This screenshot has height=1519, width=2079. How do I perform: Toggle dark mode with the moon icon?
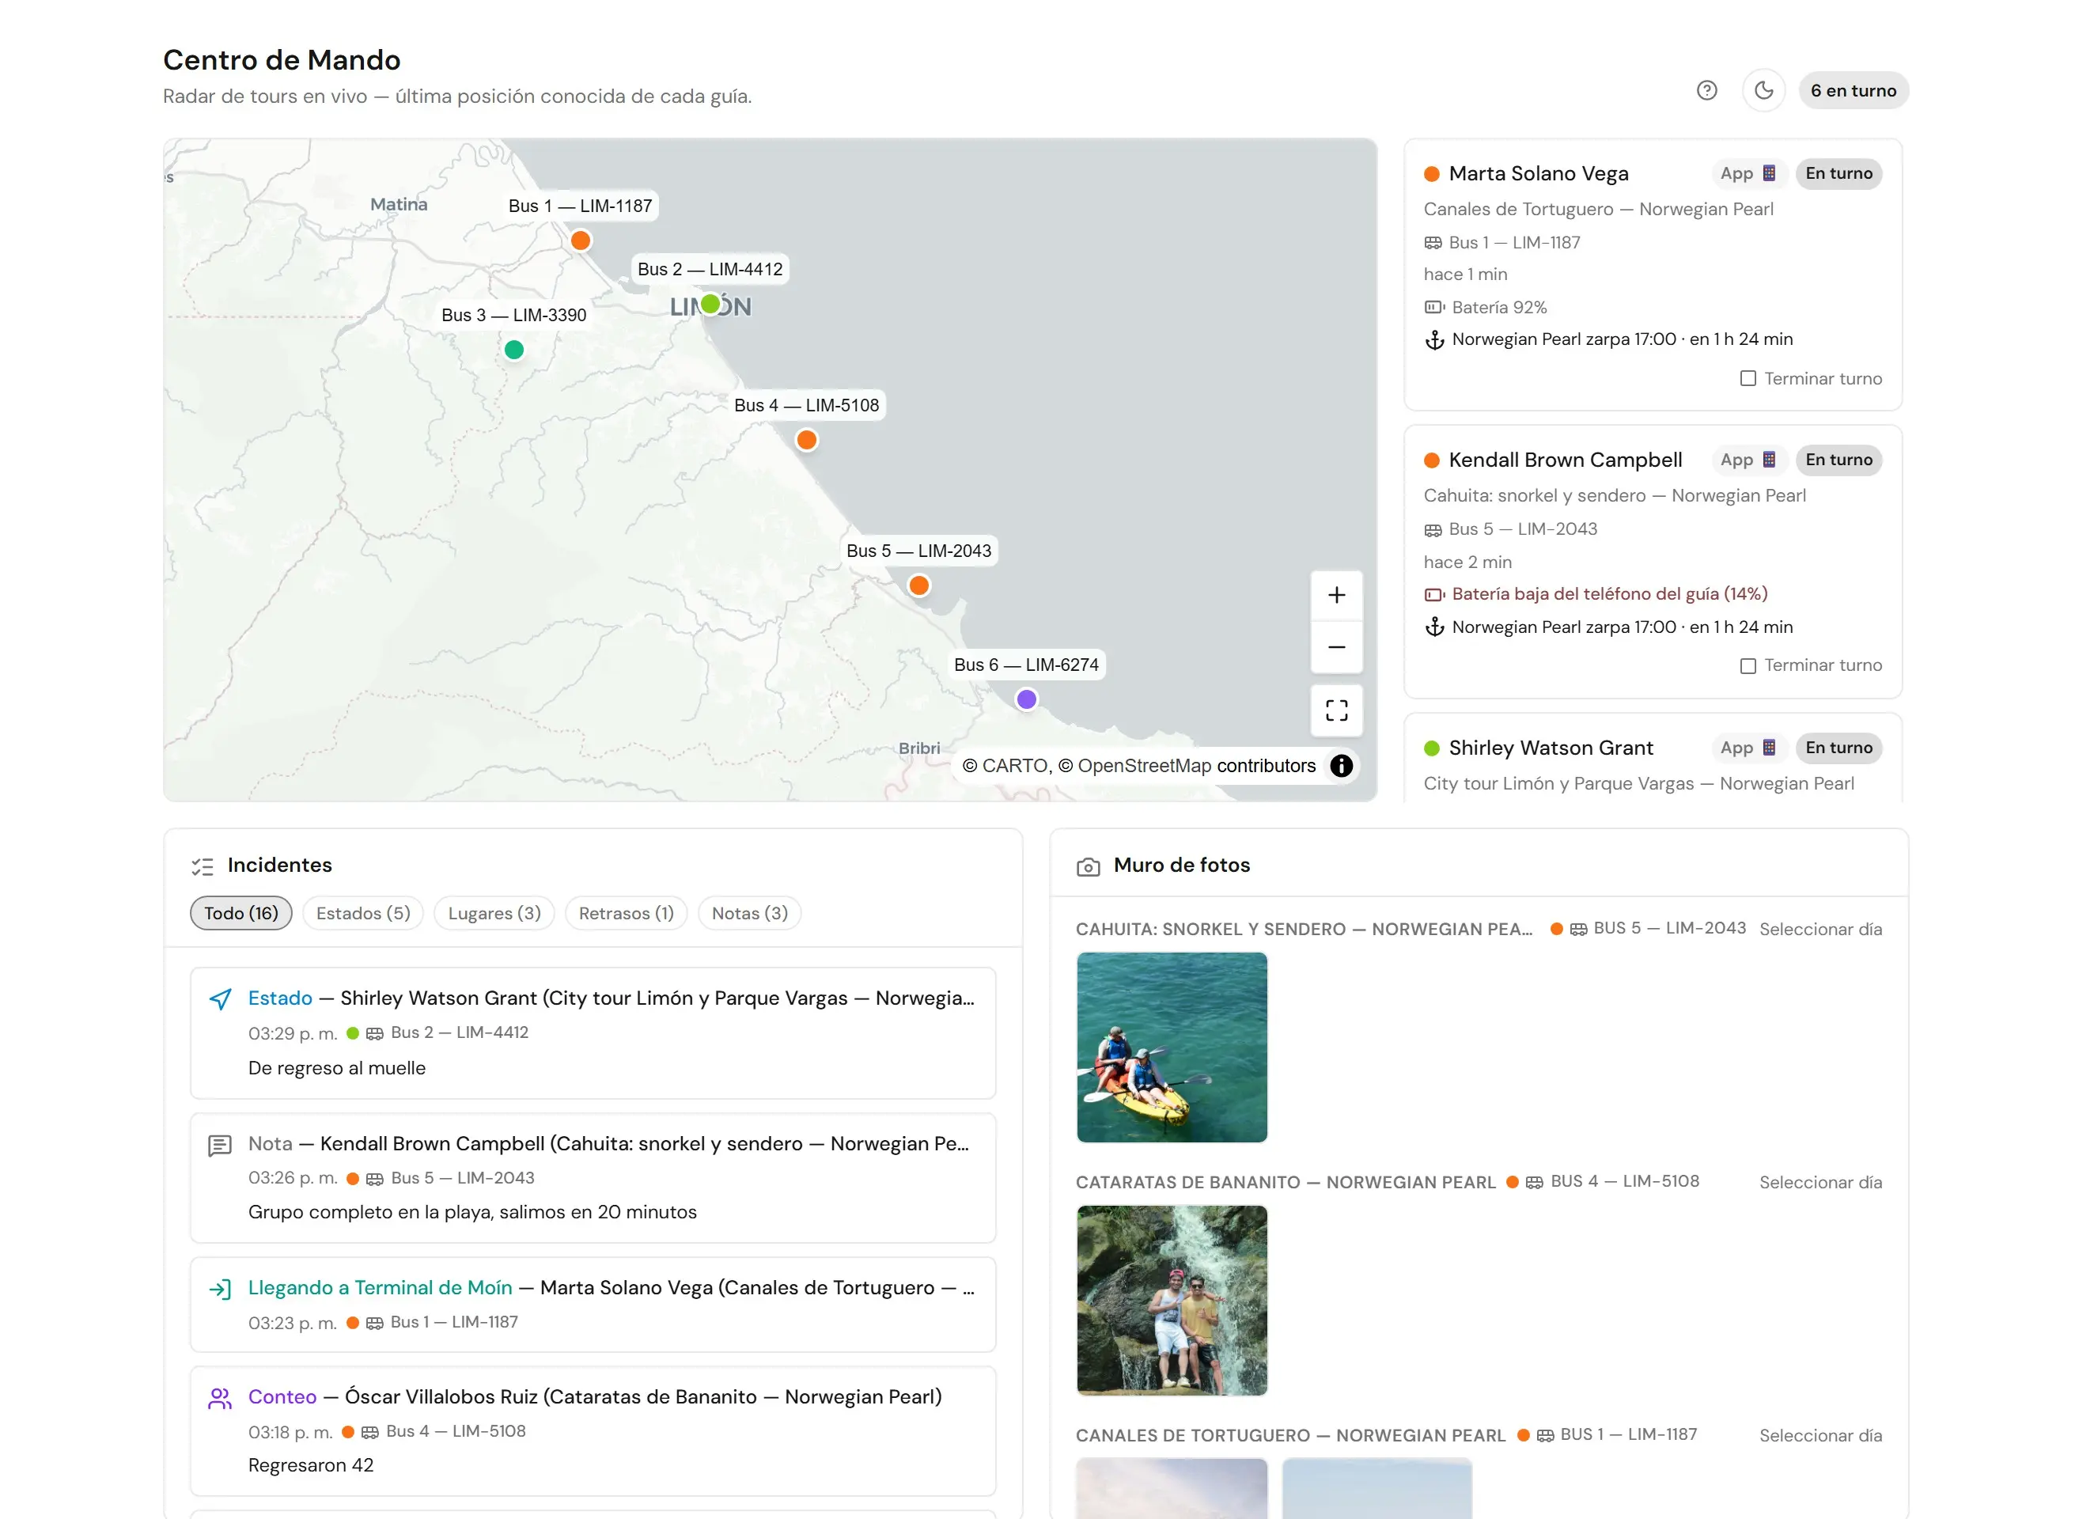[x=1763, y=90]
